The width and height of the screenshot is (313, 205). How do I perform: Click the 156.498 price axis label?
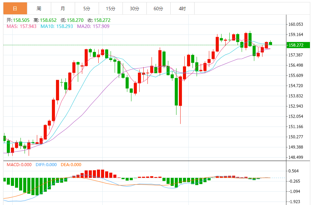click(296, 65)
